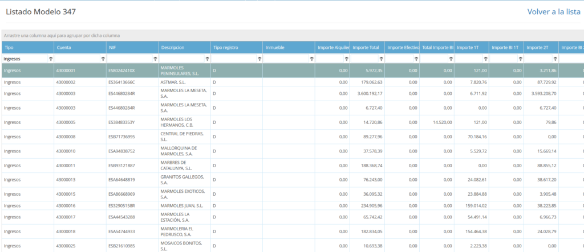Open the filter icon in Importe 2T column

point(555,59)
